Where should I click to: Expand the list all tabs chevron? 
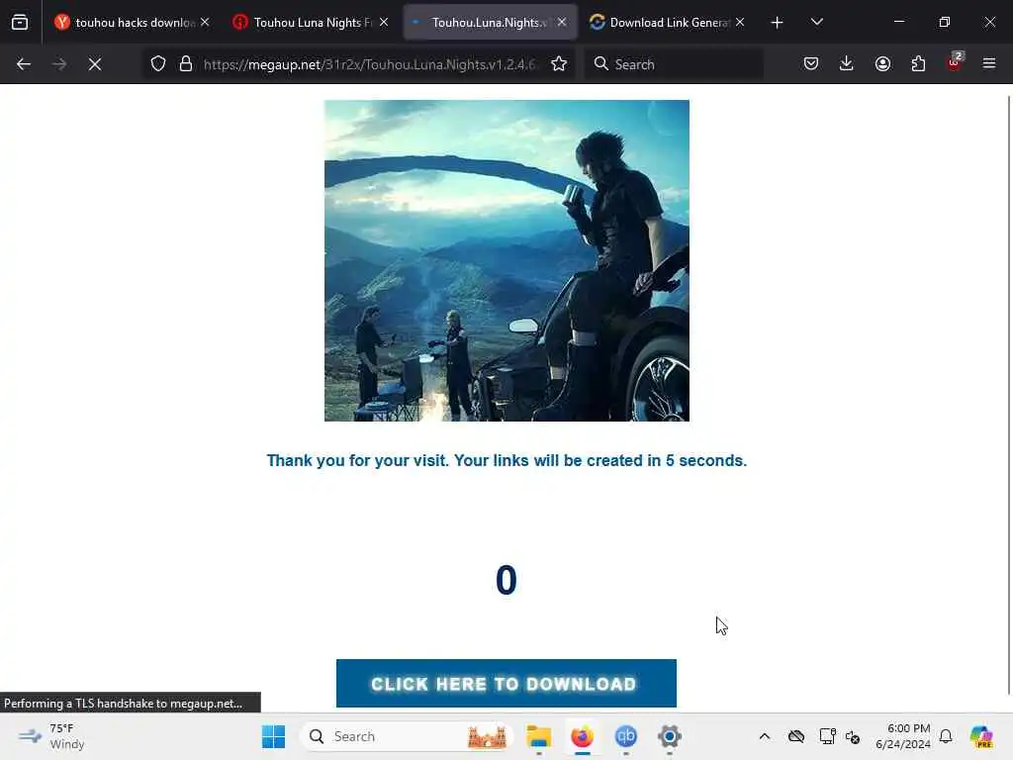pos(816,22)
